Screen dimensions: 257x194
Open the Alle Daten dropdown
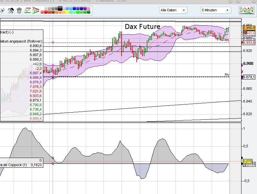[x=173, y=10]
